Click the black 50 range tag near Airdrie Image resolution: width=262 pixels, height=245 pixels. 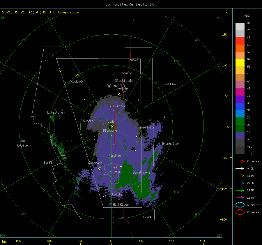click(x=133, y=149)
